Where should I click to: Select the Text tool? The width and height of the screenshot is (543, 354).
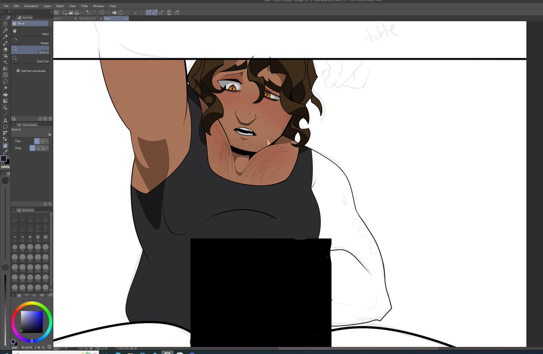5,120
